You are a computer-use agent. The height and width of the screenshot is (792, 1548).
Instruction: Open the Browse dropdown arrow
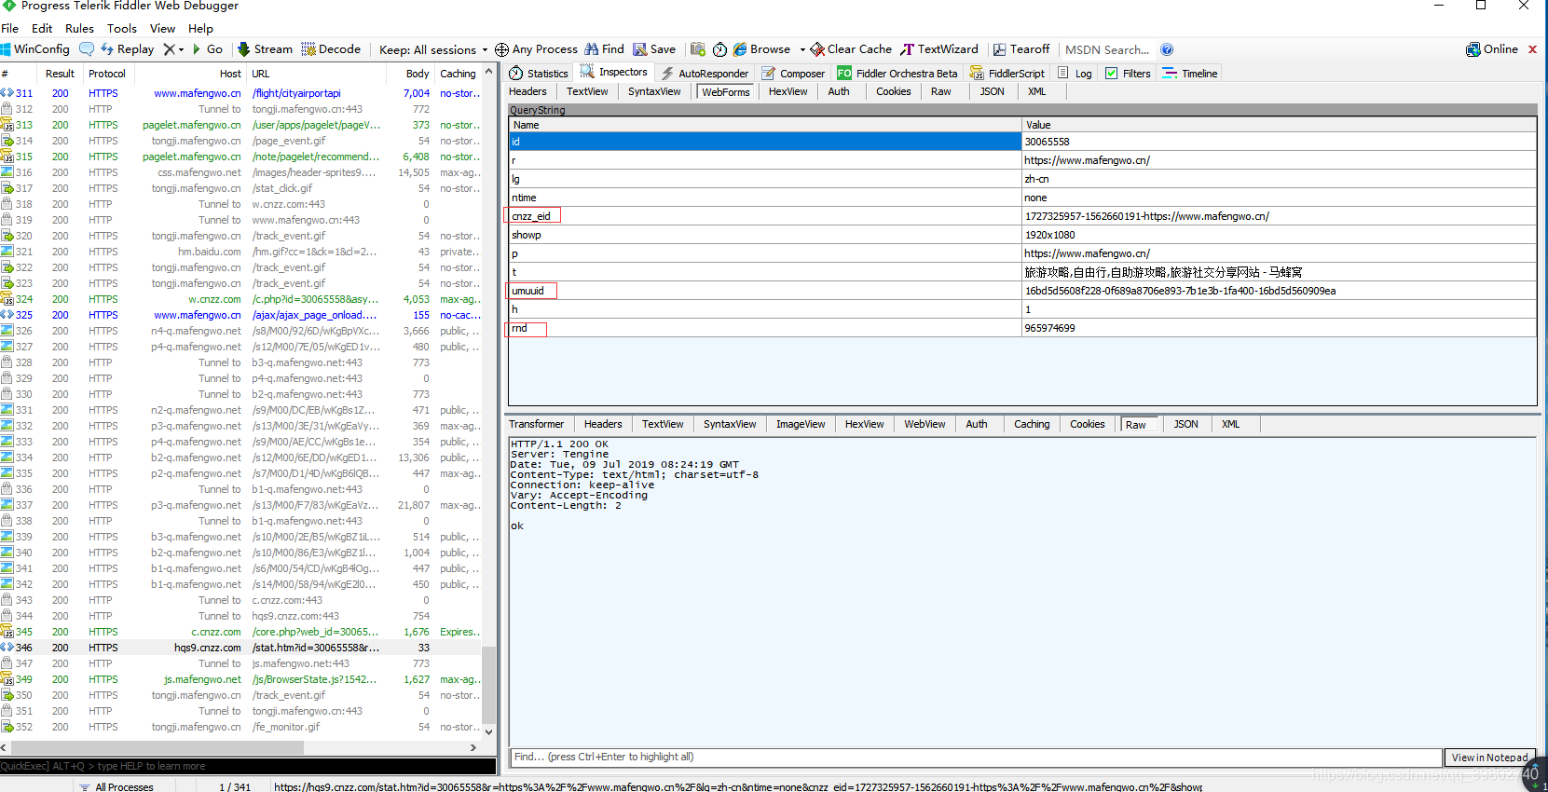click(801, 50)
